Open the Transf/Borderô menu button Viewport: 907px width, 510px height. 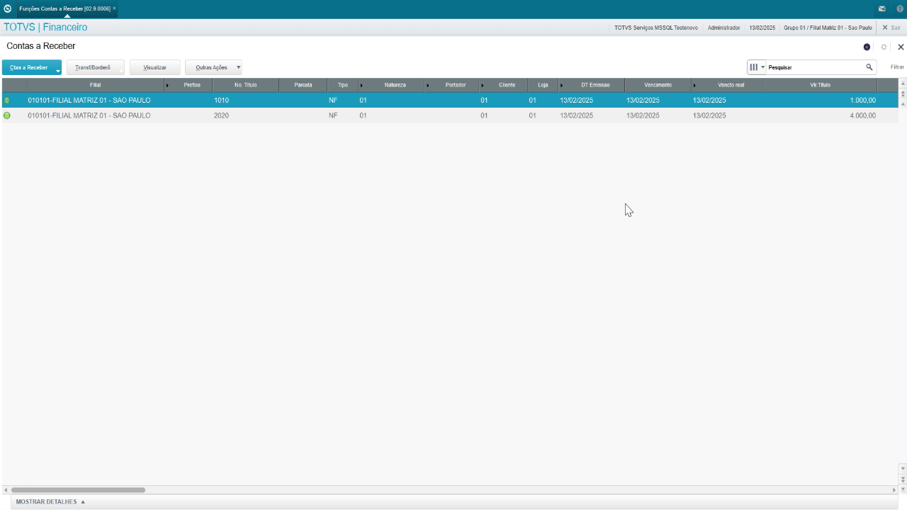point(95,67)
